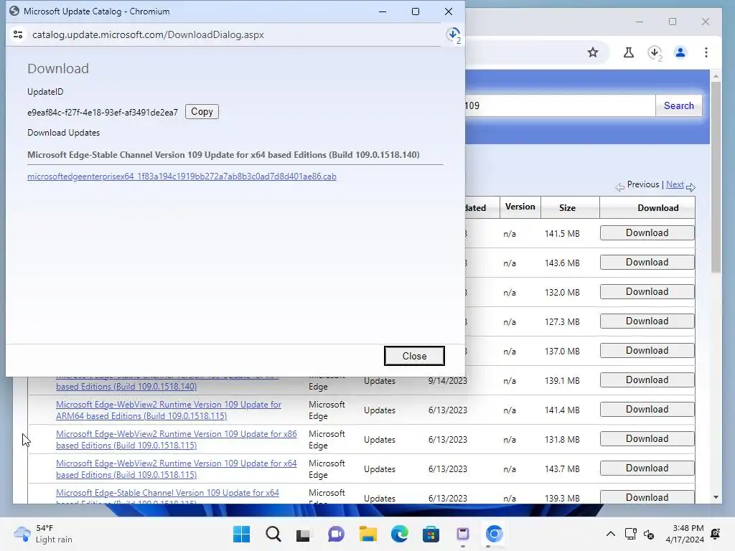Viewport: 735px width, 551px height.
Task: Download the 143.7 MB update
Action: 647,468
